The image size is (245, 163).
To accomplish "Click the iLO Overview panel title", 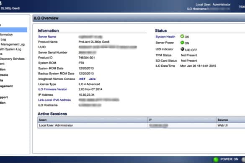I will 46,18.
